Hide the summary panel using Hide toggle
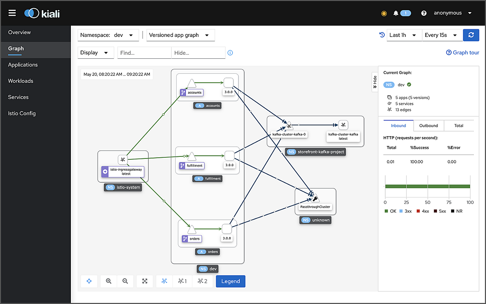 pyautogui.click(x=375, y=81)
